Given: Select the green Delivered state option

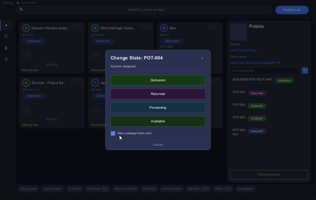Looking at the screenshot, I should (158, 80).
